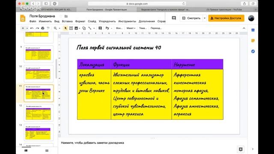The height and width of the screenshot is (154, 274).
Task: Go back with Safari back arrow
Action: [x=33, y=4]
